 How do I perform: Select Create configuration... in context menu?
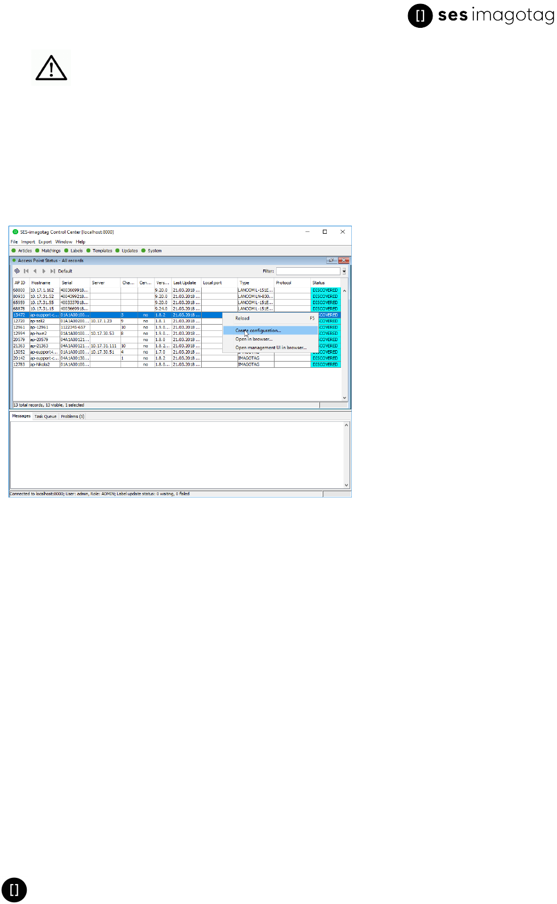click(270, 330)
